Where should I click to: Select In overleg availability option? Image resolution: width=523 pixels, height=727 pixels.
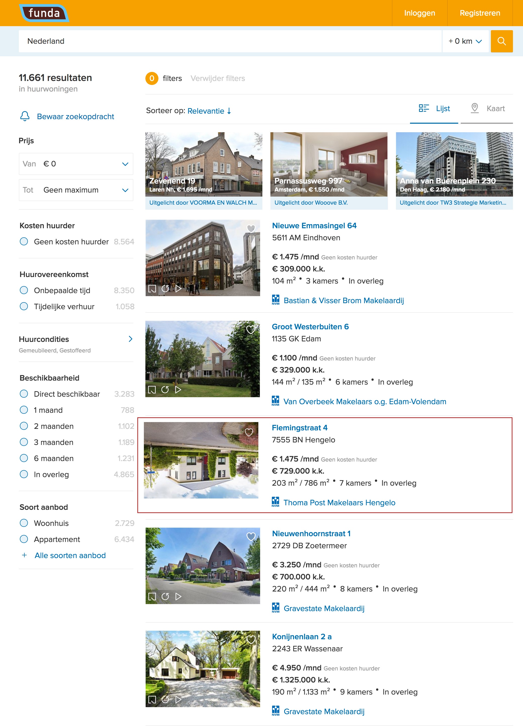24,474
